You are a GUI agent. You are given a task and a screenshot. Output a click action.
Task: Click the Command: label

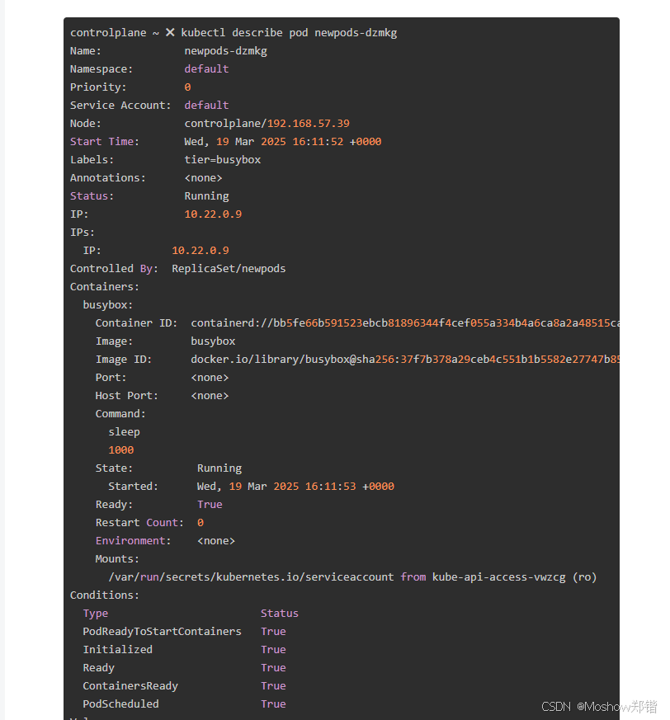120,414
